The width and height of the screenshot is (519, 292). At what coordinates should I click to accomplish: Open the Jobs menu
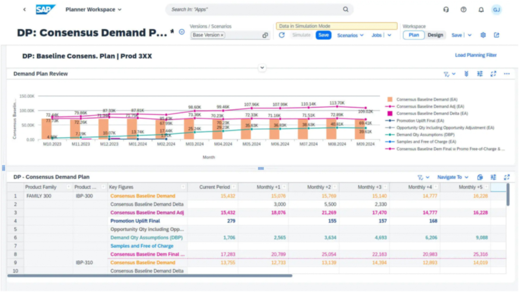(x=377, y=35)
